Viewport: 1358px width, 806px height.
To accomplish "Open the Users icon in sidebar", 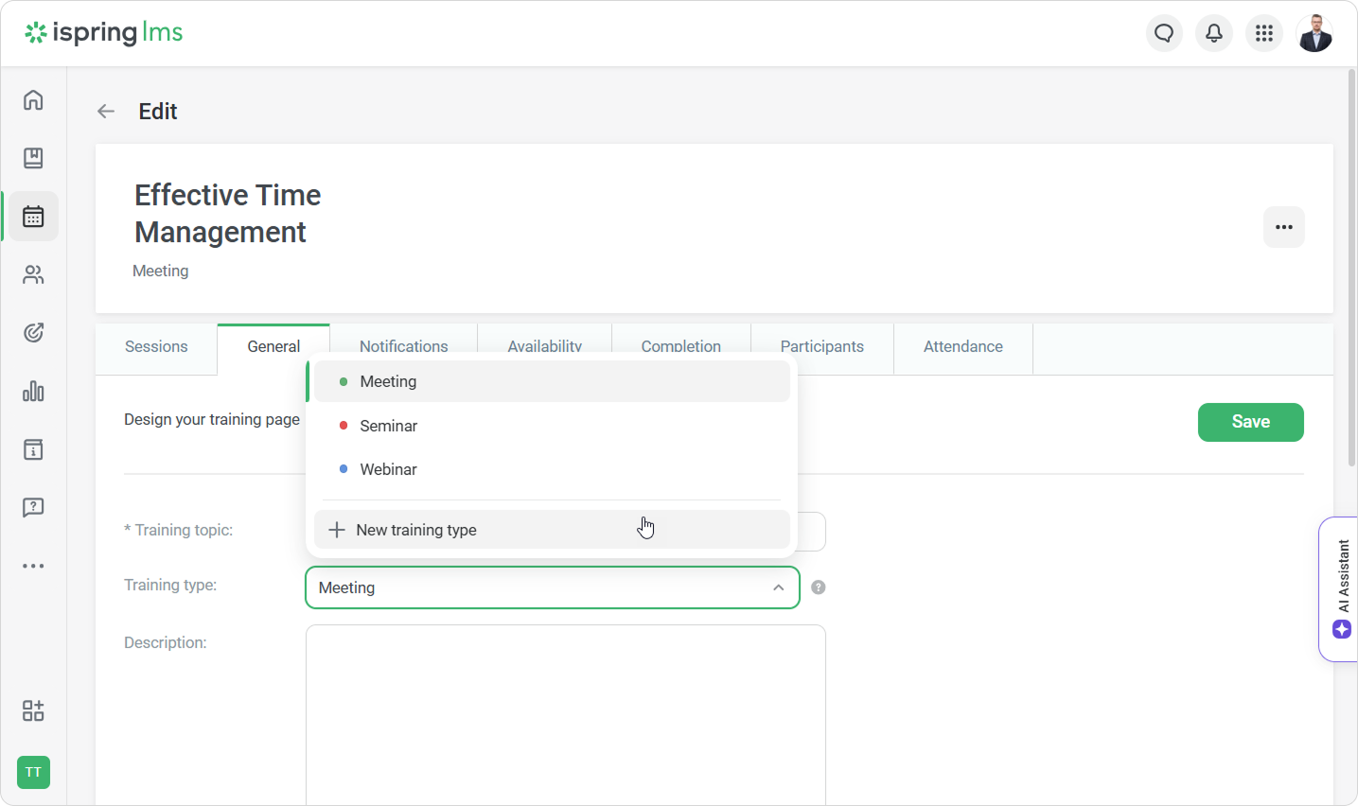I will [33, 275].
